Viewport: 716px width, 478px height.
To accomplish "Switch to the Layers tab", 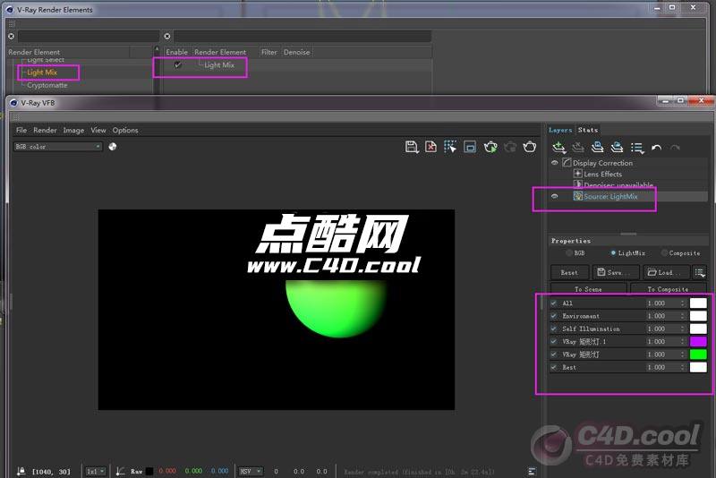I will 560,130.
